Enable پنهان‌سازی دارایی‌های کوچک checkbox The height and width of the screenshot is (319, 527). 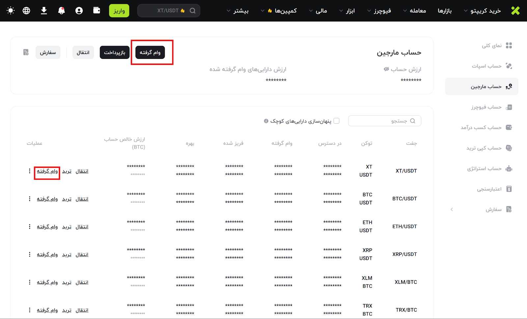337,121
